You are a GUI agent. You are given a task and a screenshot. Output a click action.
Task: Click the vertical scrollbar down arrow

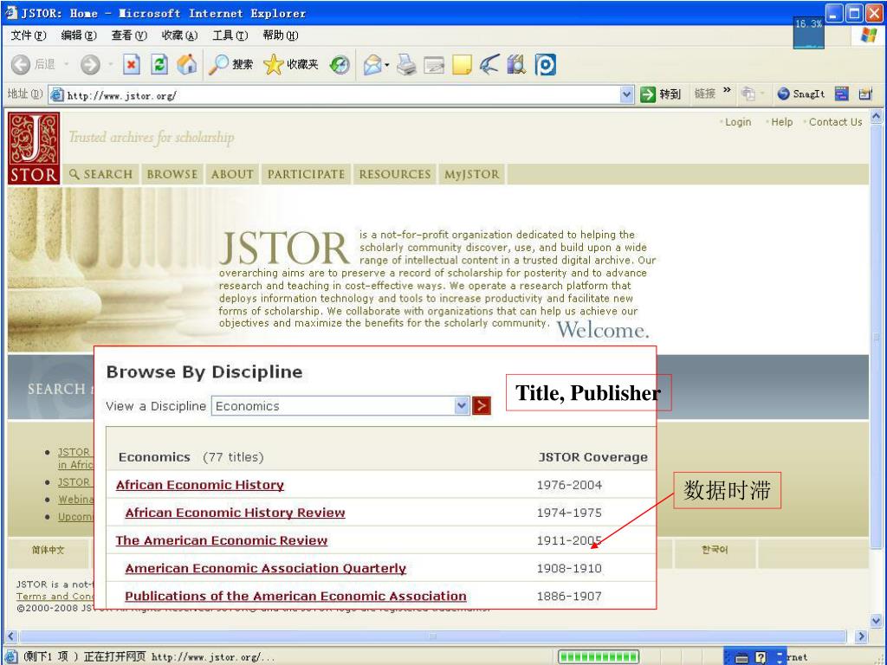[x=877, y=621]
